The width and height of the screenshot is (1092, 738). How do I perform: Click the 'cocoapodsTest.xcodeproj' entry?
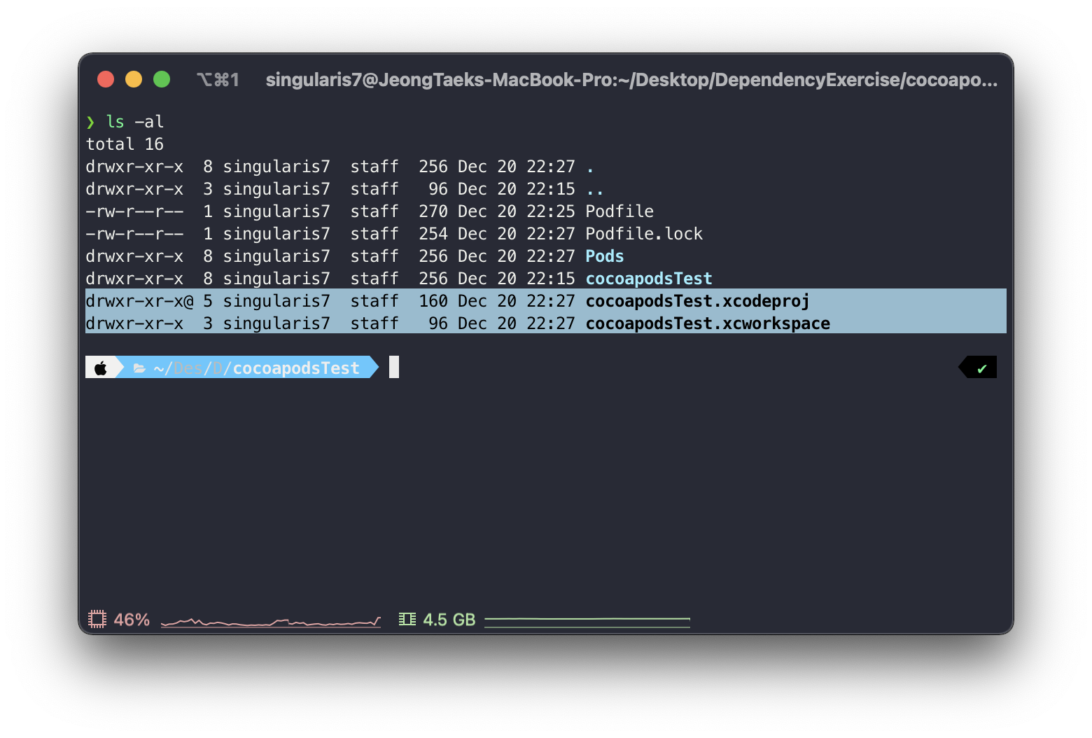697,301
